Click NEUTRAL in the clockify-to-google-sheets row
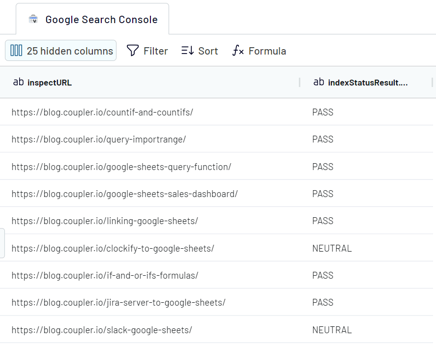436x345 pixels. point(332,248)
